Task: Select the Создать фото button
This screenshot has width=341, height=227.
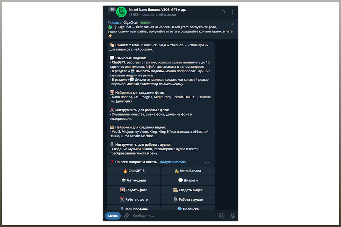Action: [134, 190]
